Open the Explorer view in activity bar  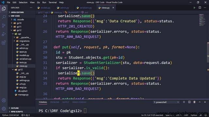pyautogui.click(x=4, y=9)
